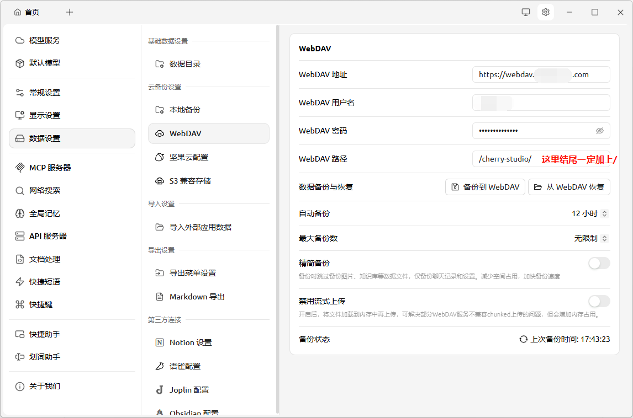Enable the 精简备份 toggle
Image resolution: width=633 pixels, height=418 pixels.
[599, 263]
